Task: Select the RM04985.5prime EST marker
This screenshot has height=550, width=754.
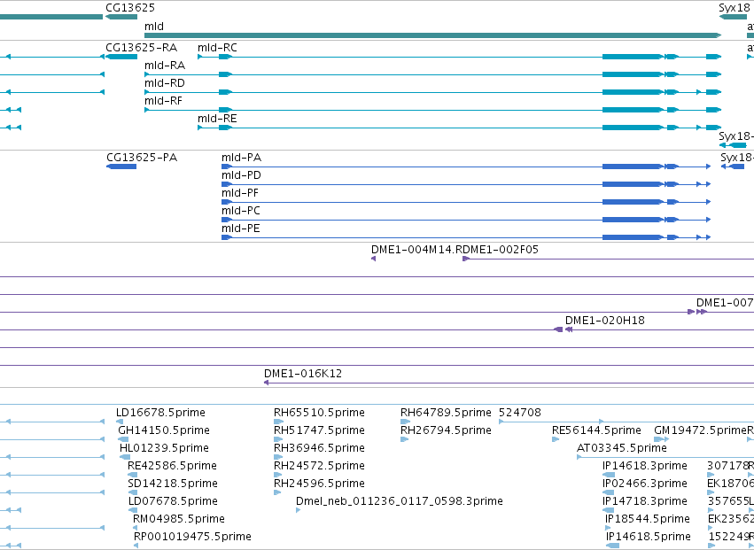Action: pyautogui.click(x=136, y=528)
